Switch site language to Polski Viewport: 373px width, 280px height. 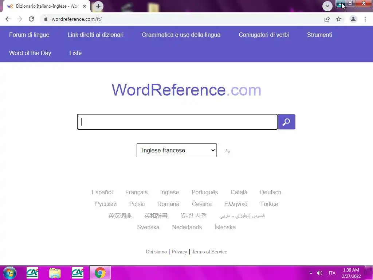click(x=137, y=204)
